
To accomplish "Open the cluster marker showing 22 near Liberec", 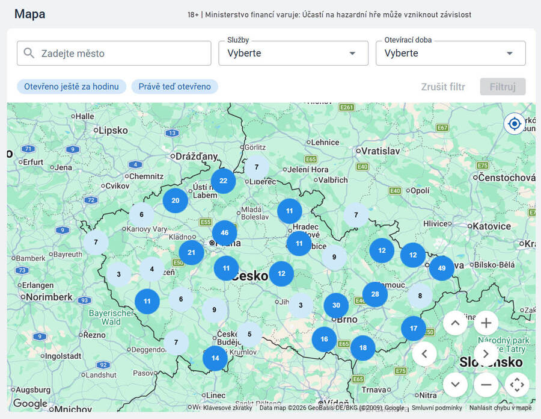I will click(223, 181).
